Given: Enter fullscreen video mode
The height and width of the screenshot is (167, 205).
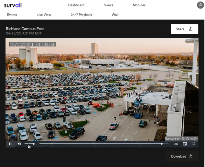Looking at the screenshot, I should click(x=194, y=144).
